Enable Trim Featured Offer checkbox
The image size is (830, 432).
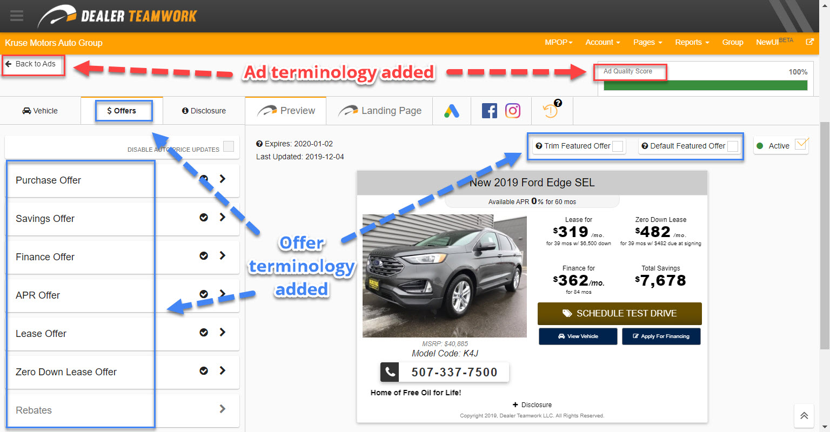(618, 146)
